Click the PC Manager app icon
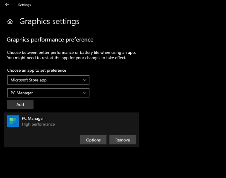 click(13, 121)
